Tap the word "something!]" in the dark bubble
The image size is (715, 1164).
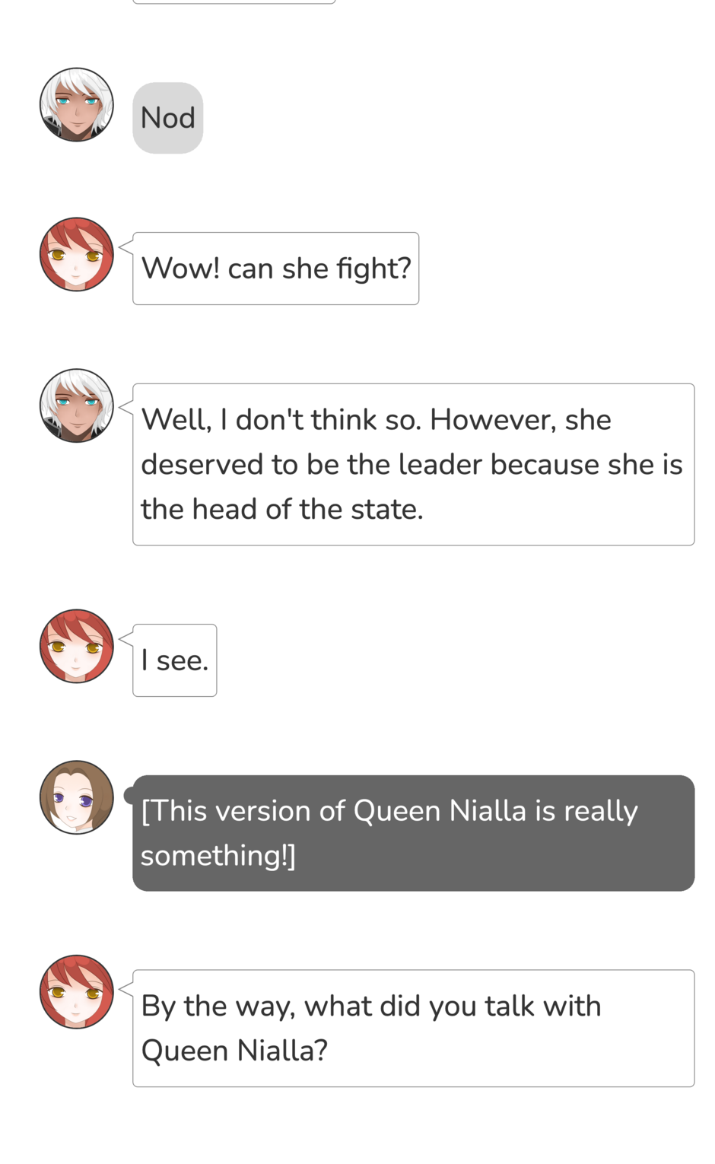[x=218, y=856]
